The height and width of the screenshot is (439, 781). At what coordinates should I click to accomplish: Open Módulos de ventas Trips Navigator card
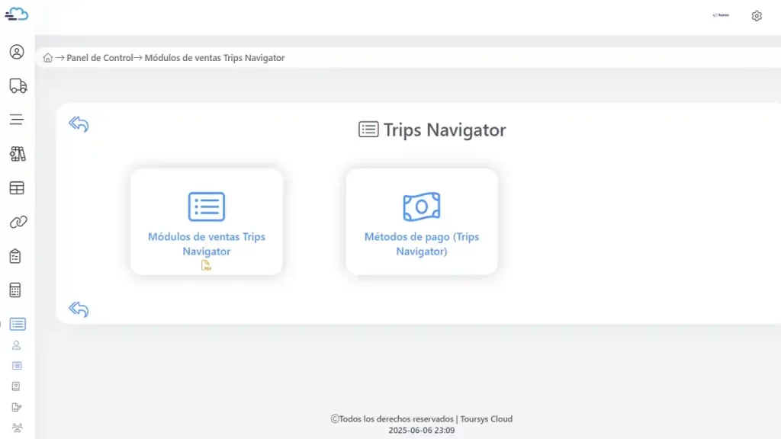point(206,221)
